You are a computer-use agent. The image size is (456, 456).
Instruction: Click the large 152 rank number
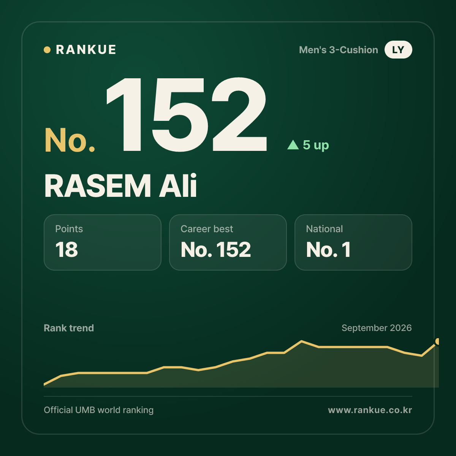(187, 114)
